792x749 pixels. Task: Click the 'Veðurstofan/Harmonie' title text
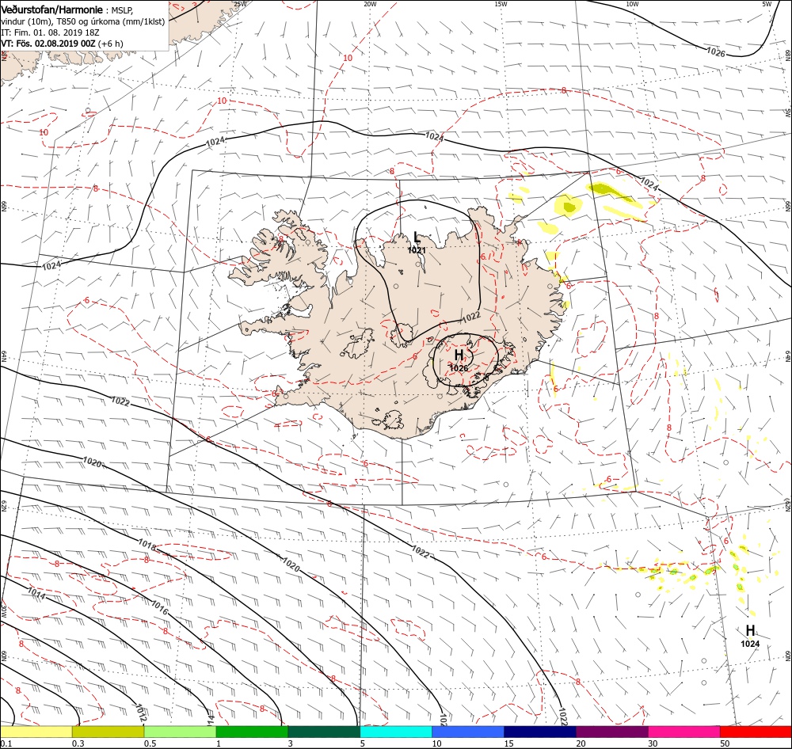52,10
